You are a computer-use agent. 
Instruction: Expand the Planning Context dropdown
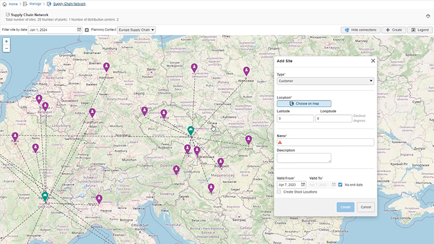pos(136,30)
